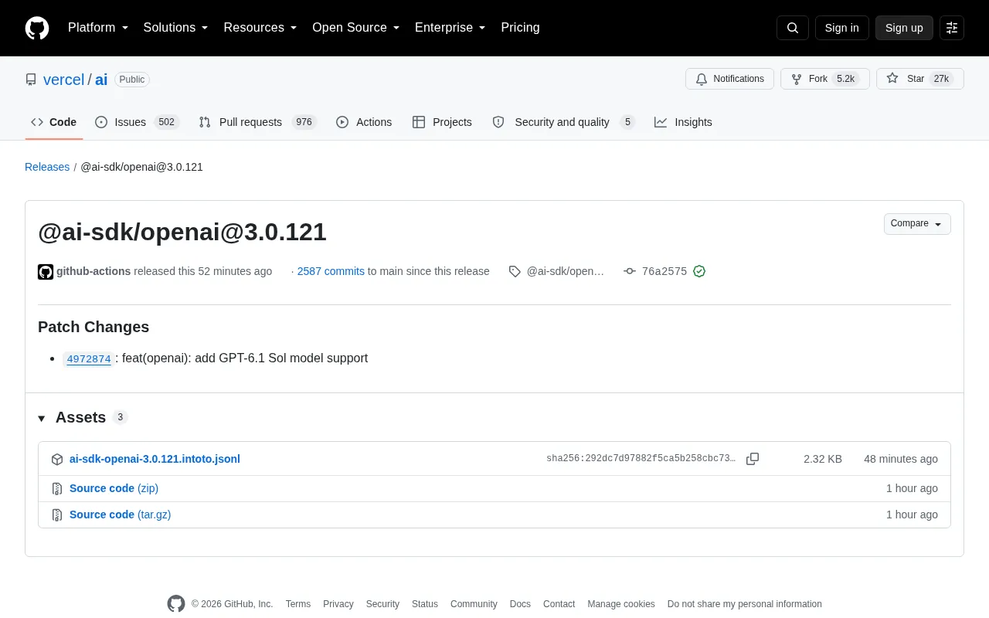Click the tag icon beside @ai-sdk/open…

[515, 271]
